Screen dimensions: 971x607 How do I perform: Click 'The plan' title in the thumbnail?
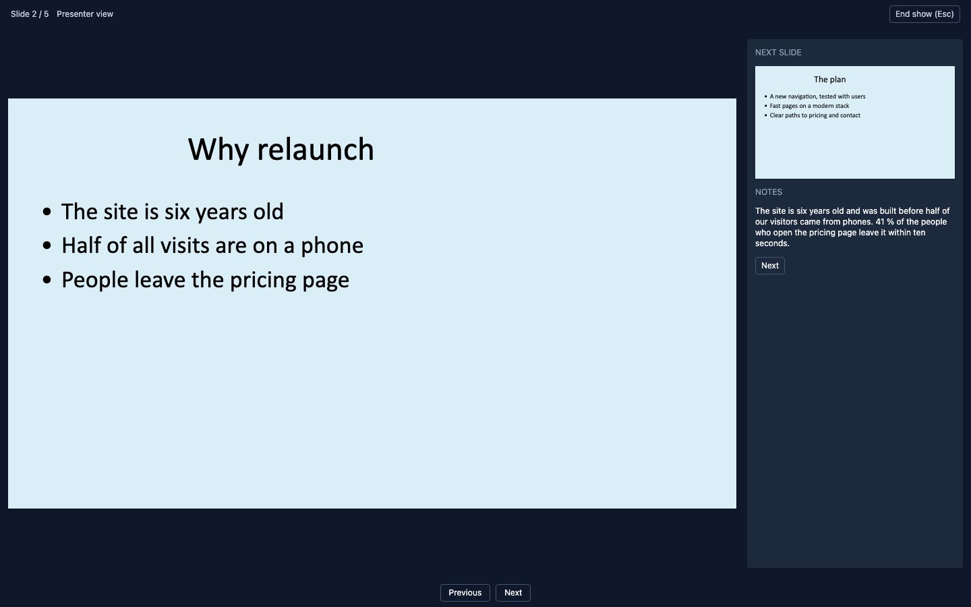click(830, 80)
